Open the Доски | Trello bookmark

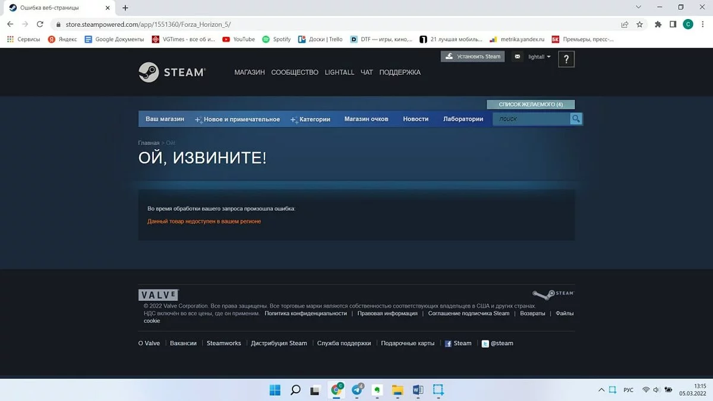click(321, 39)
